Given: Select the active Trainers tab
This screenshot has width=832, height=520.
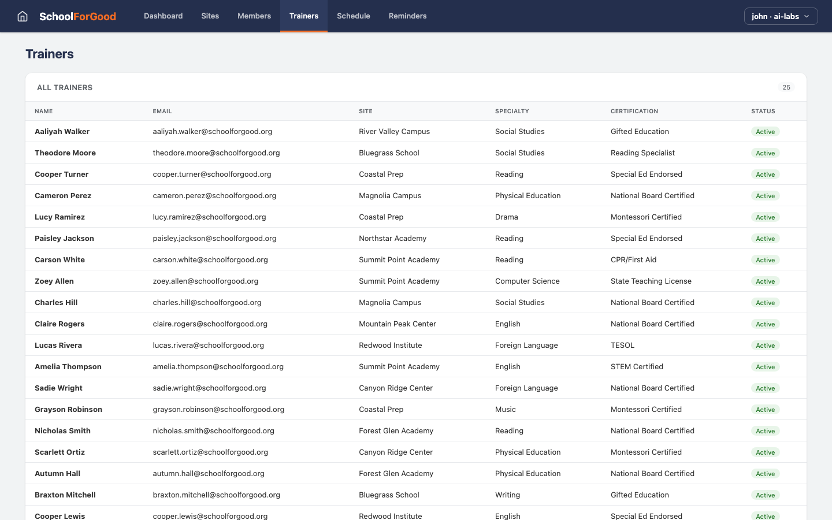Looking at the screenshot, I should [x=303, y=16].
